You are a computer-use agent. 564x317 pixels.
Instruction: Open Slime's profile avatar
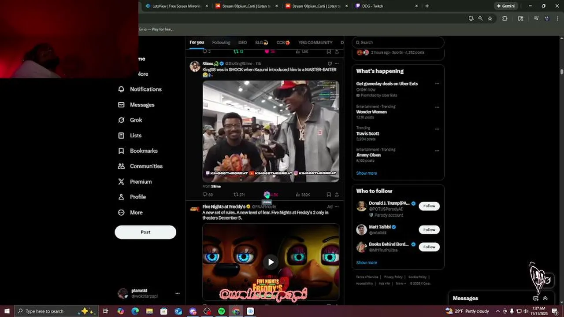coord(195,66)
